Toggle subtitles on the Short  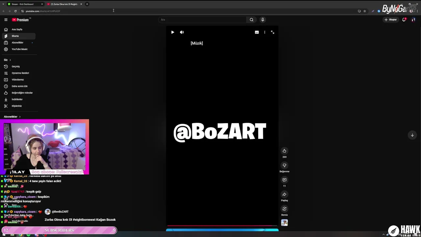click(x=257, y=32)
